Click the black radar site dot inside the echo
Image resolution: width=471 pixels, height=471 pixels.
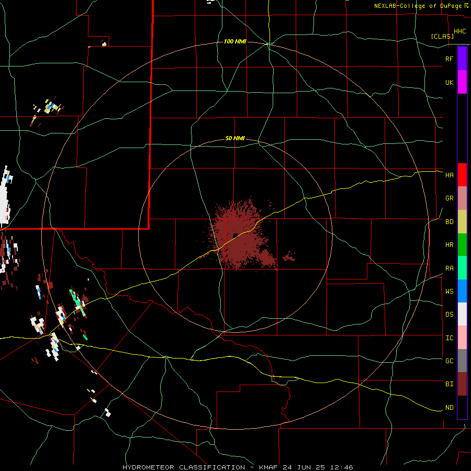(x=235, y=235)
